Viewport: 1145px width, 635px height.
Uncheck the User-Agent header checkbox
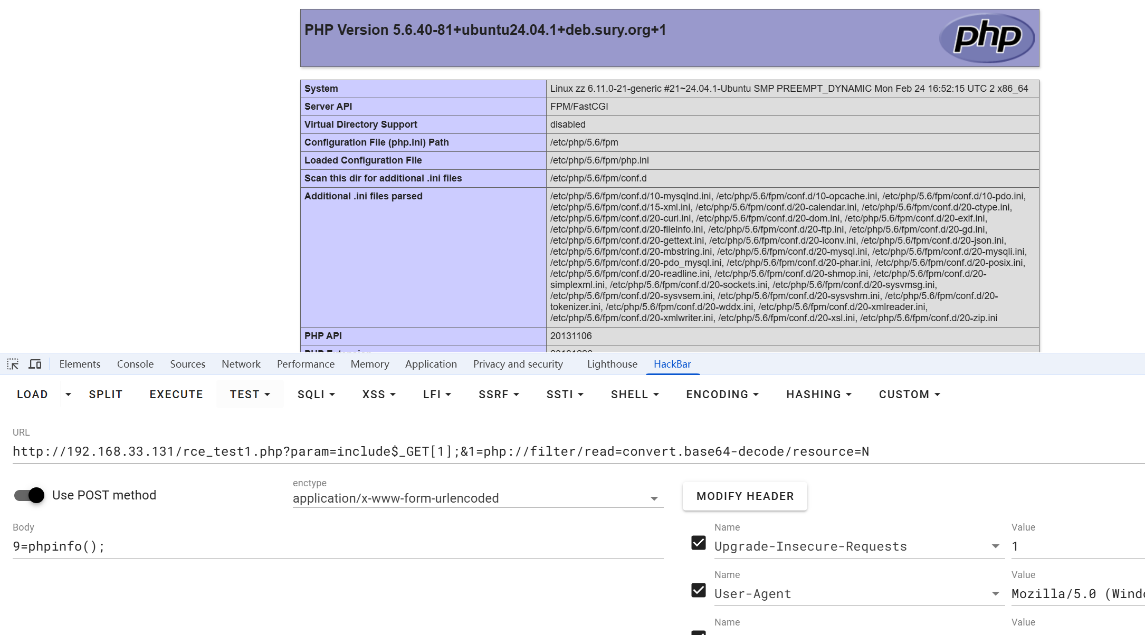(x=698, y=590)
